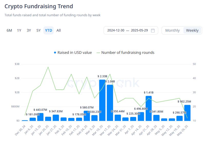The width and height of the screenshot is (205, 145).
Task: Select the 6M time range tab
Action: (9, 30)
